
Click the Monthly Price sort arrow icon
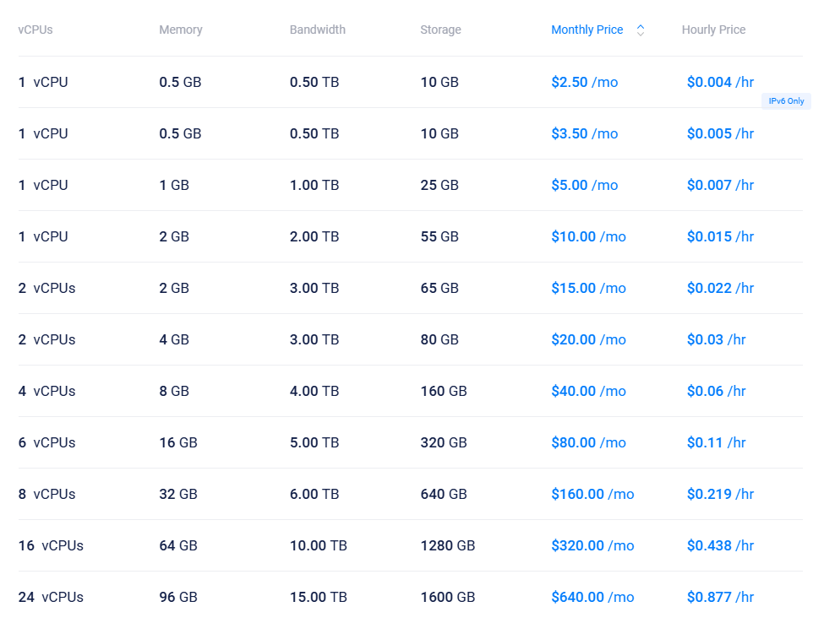click(641, 30)
